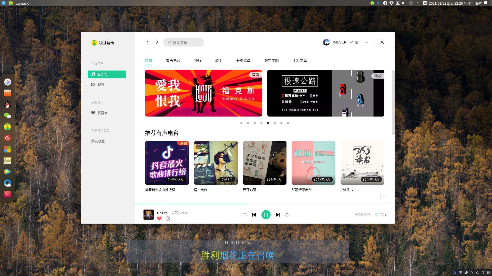Screen dimensions: 492x276
Task: Click the main content vertical scrollbar
Action: [393, 102]
